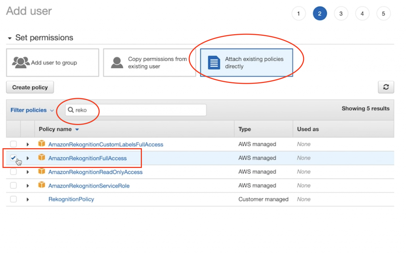Choose Add user to group option
The height and width of the screenshot is (255, 406).
point(53,62)
